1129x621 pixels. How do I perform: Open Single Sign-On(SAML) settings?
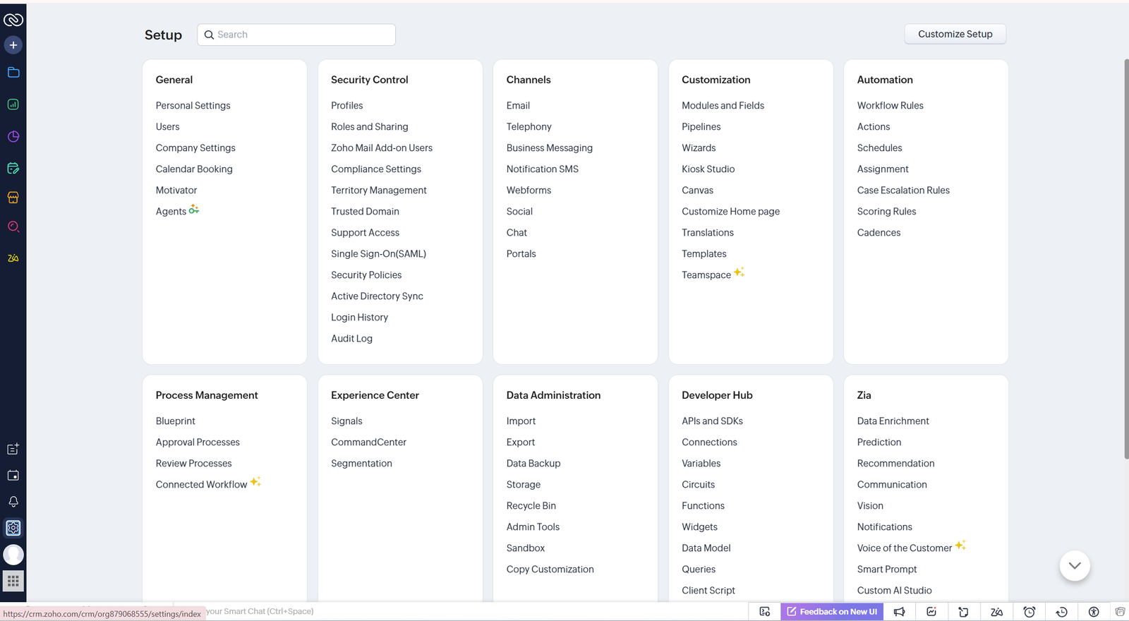tap(378, 254)
